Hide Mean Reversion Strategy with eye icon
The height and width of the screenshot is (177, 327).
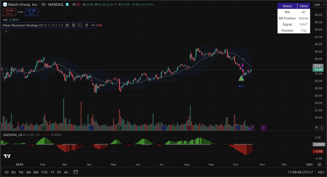click(x=67, y=25)
